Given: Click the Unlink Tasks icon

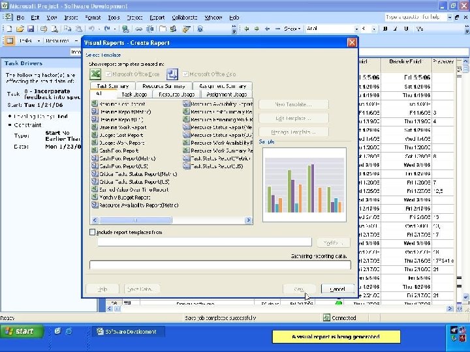Looking at the screenshot, I should click(x=150, y=29).
